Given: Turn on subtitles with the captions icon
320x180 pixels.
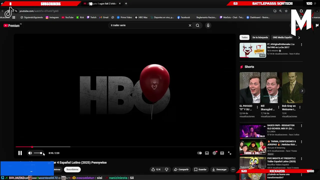Looking at the screenshot, I should tap(207, 153).
